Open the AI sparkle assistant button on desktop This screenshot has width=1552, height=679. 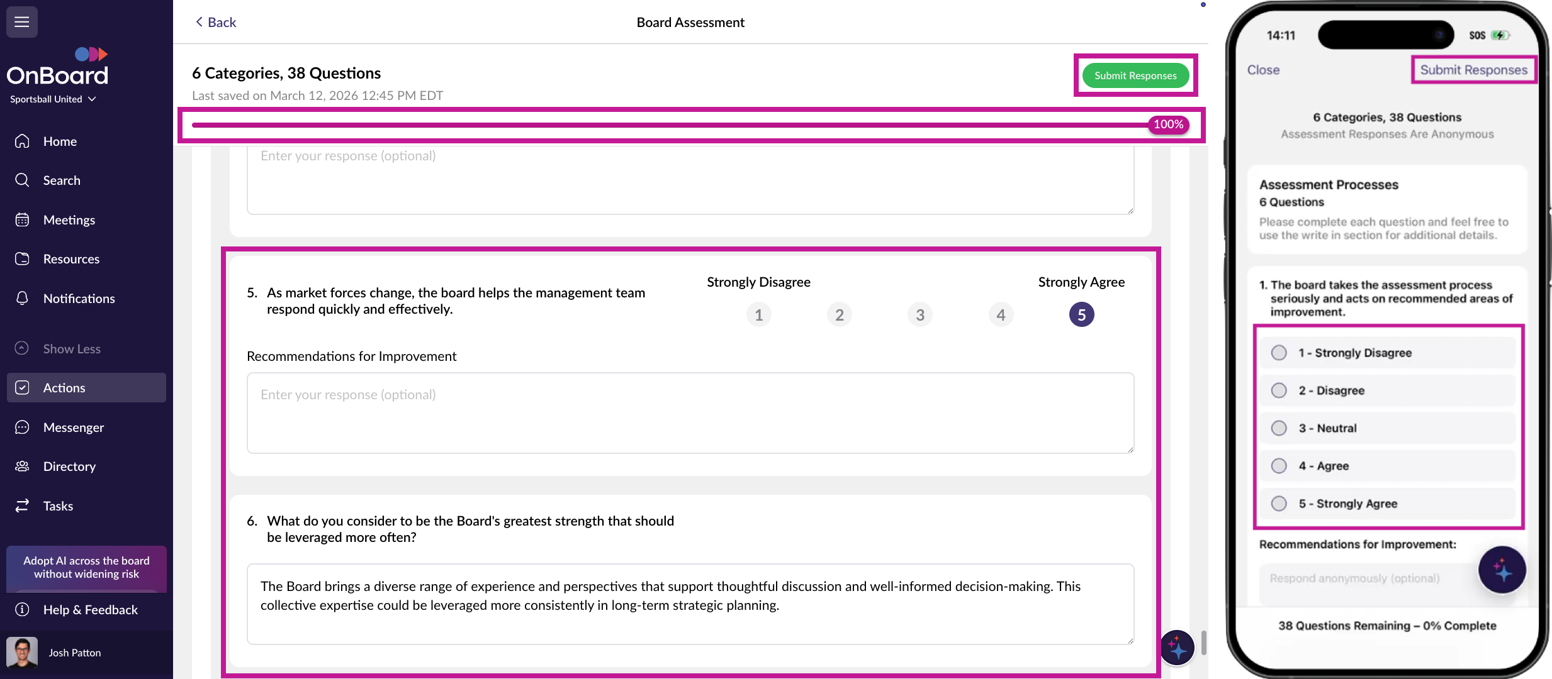coord(1177,648)
